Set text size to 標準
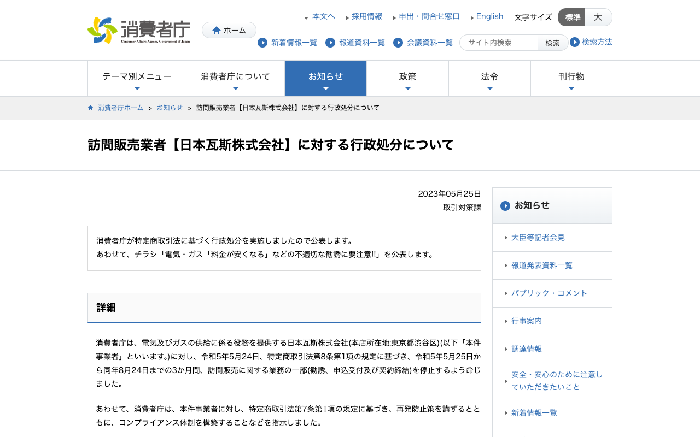Viewport: 700px width, 437px height. tap(571, 17)
